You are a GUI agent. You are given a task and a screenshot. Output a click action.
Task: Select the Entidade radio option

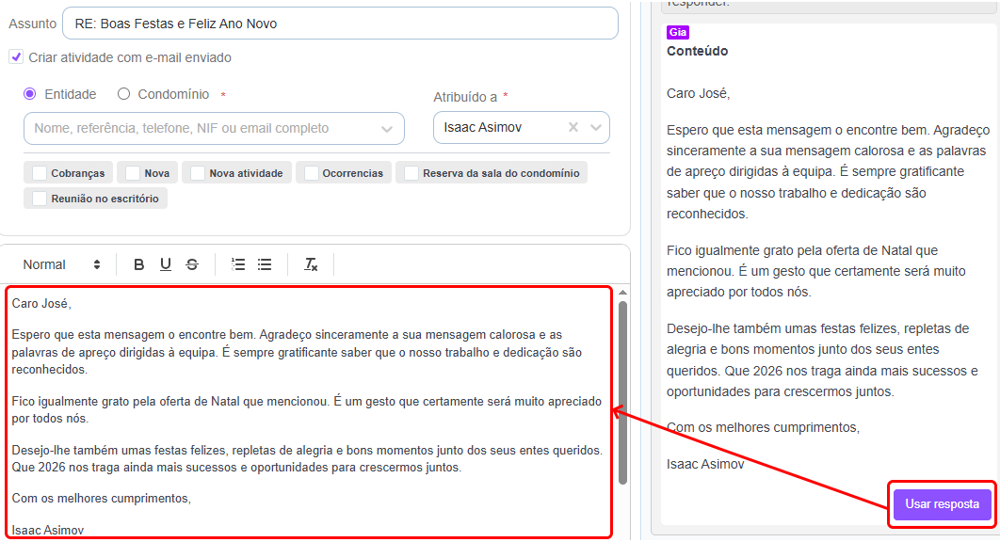(x=30, y=94)
